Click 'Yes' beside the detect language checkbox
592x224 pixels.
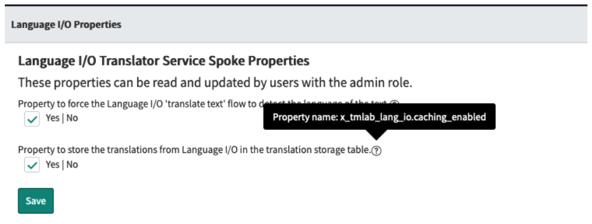pyautogui.click(x=52, y=118)
